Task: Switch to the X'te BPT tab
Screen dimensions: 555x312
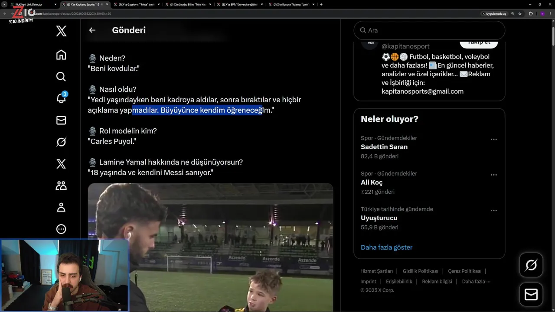Action: (239, 4)
